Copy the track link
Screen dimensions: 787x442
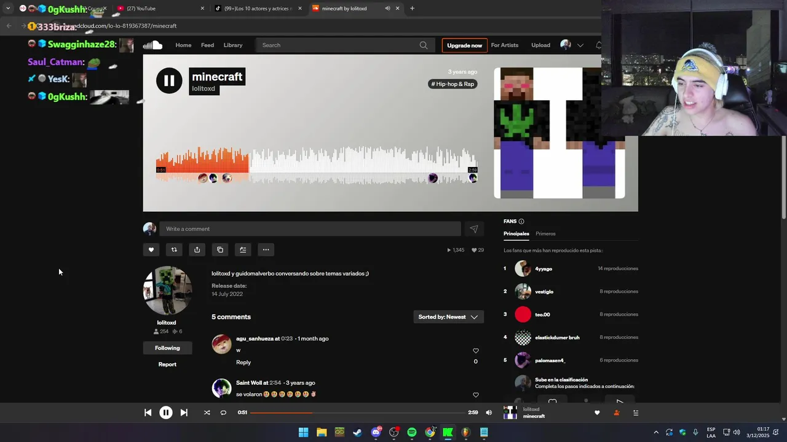click(x=220, y=250)
